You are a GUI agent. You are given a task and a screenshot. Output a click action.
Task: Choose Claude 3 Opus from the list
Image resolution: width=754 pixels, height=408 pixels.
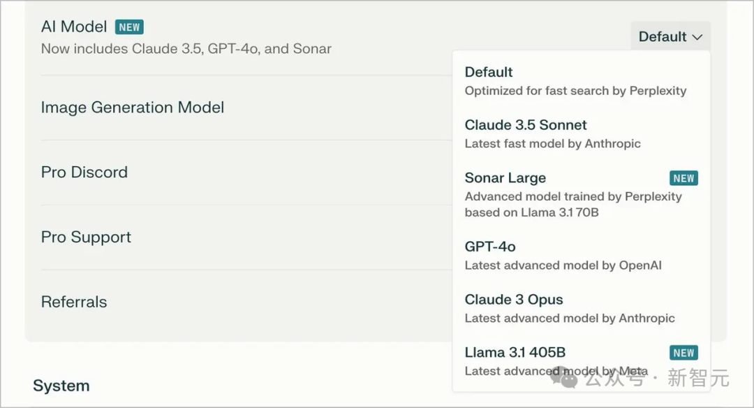click(x=569, y=308)
